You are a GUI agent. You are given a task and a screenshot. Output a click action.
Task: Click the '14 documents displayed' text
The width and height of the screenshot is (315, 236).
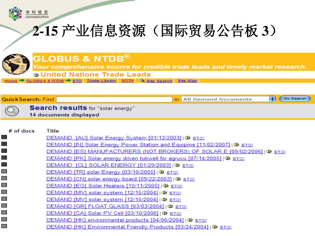click(64, 115)
